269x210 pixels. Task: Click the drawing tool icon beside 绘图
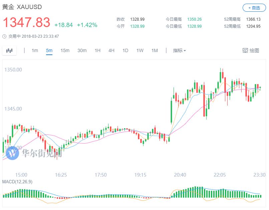click(x=245, y=50)
